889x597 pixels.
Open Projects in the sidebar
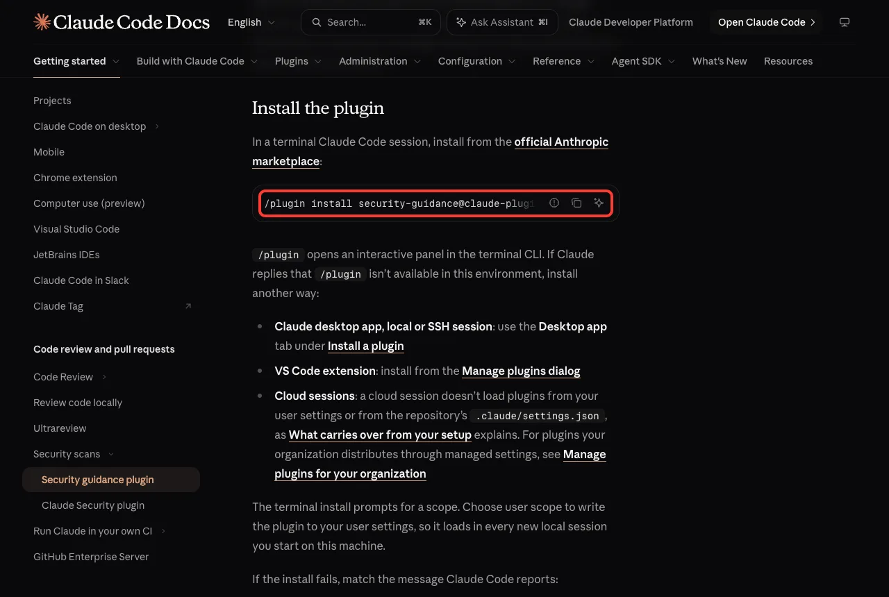(x=52, y=101)
